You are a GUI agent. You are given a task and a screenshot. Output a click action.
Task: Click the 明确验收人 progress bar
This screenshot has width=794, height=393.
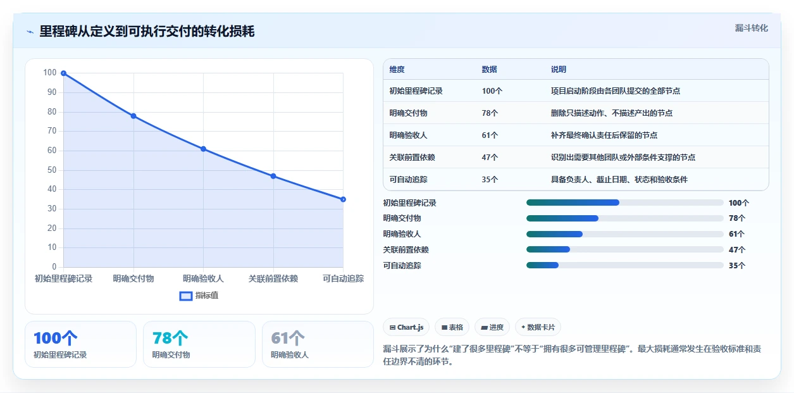click(x=624, y=234)
